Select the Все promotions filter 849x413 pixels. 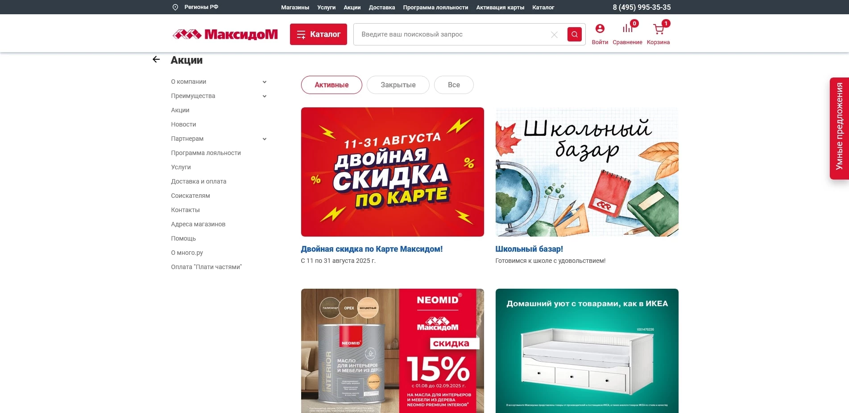(x=454, y=85)
